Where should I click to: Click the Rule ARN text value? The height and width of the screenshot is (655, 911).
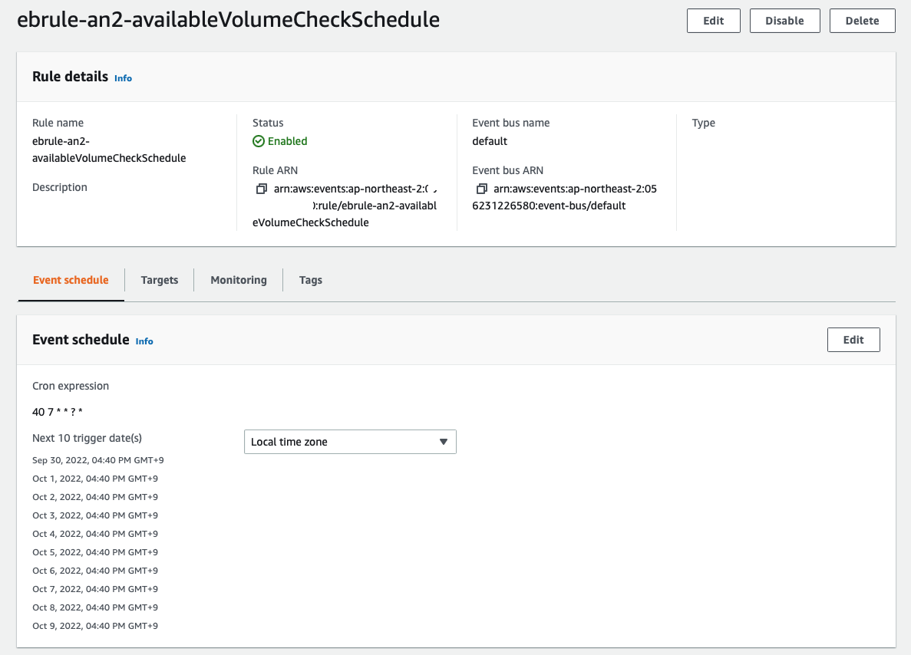tap(345, 206)
